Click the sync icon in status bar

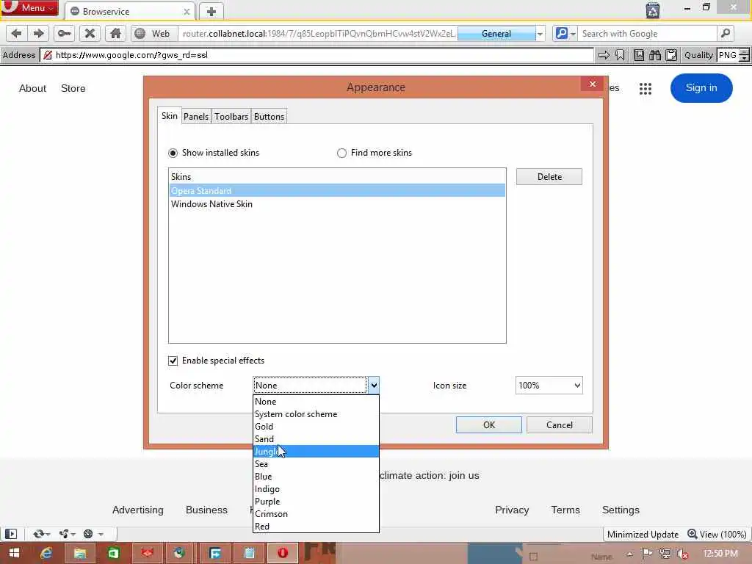(x=38, y=534)
